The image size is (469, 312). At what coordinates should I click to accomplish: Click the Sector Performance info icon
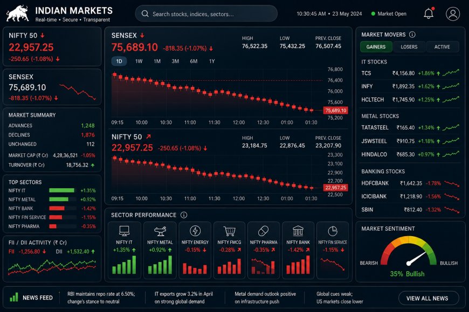pyautogui.click(x=184, y=215)
